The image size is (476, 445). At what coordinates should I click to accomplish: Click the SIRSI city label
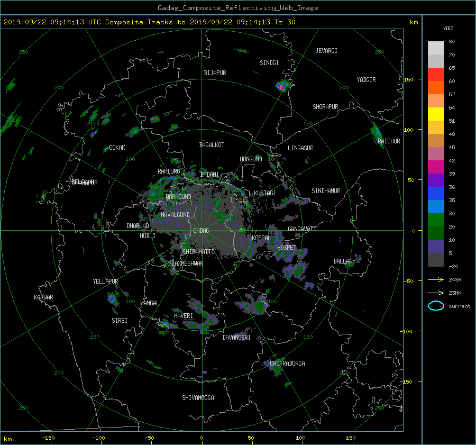point(120,321)
